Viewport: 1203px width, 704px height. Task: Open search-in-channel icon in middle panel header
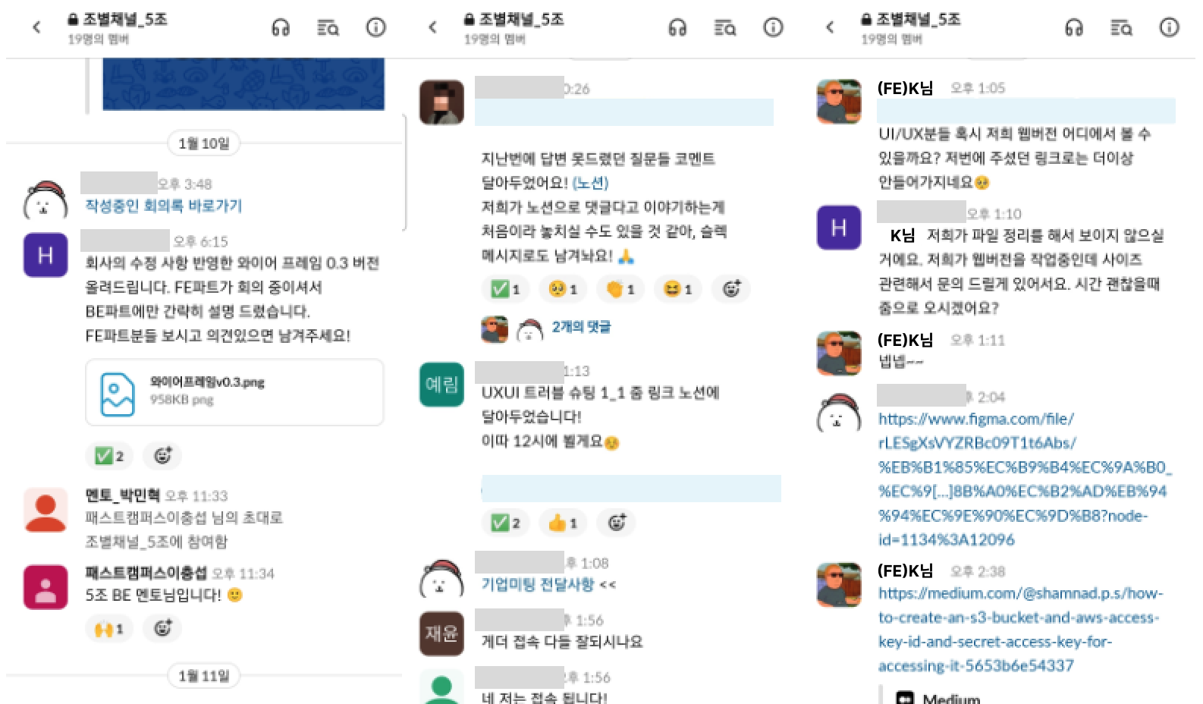(x=725, y=28)
